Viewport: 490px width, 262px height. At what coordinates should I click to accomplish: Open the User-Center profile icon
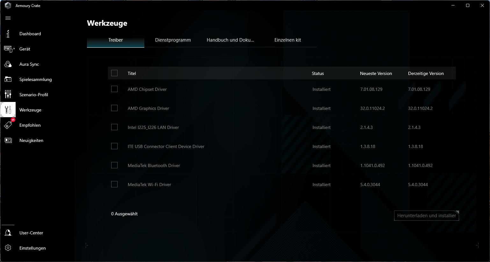8,233
